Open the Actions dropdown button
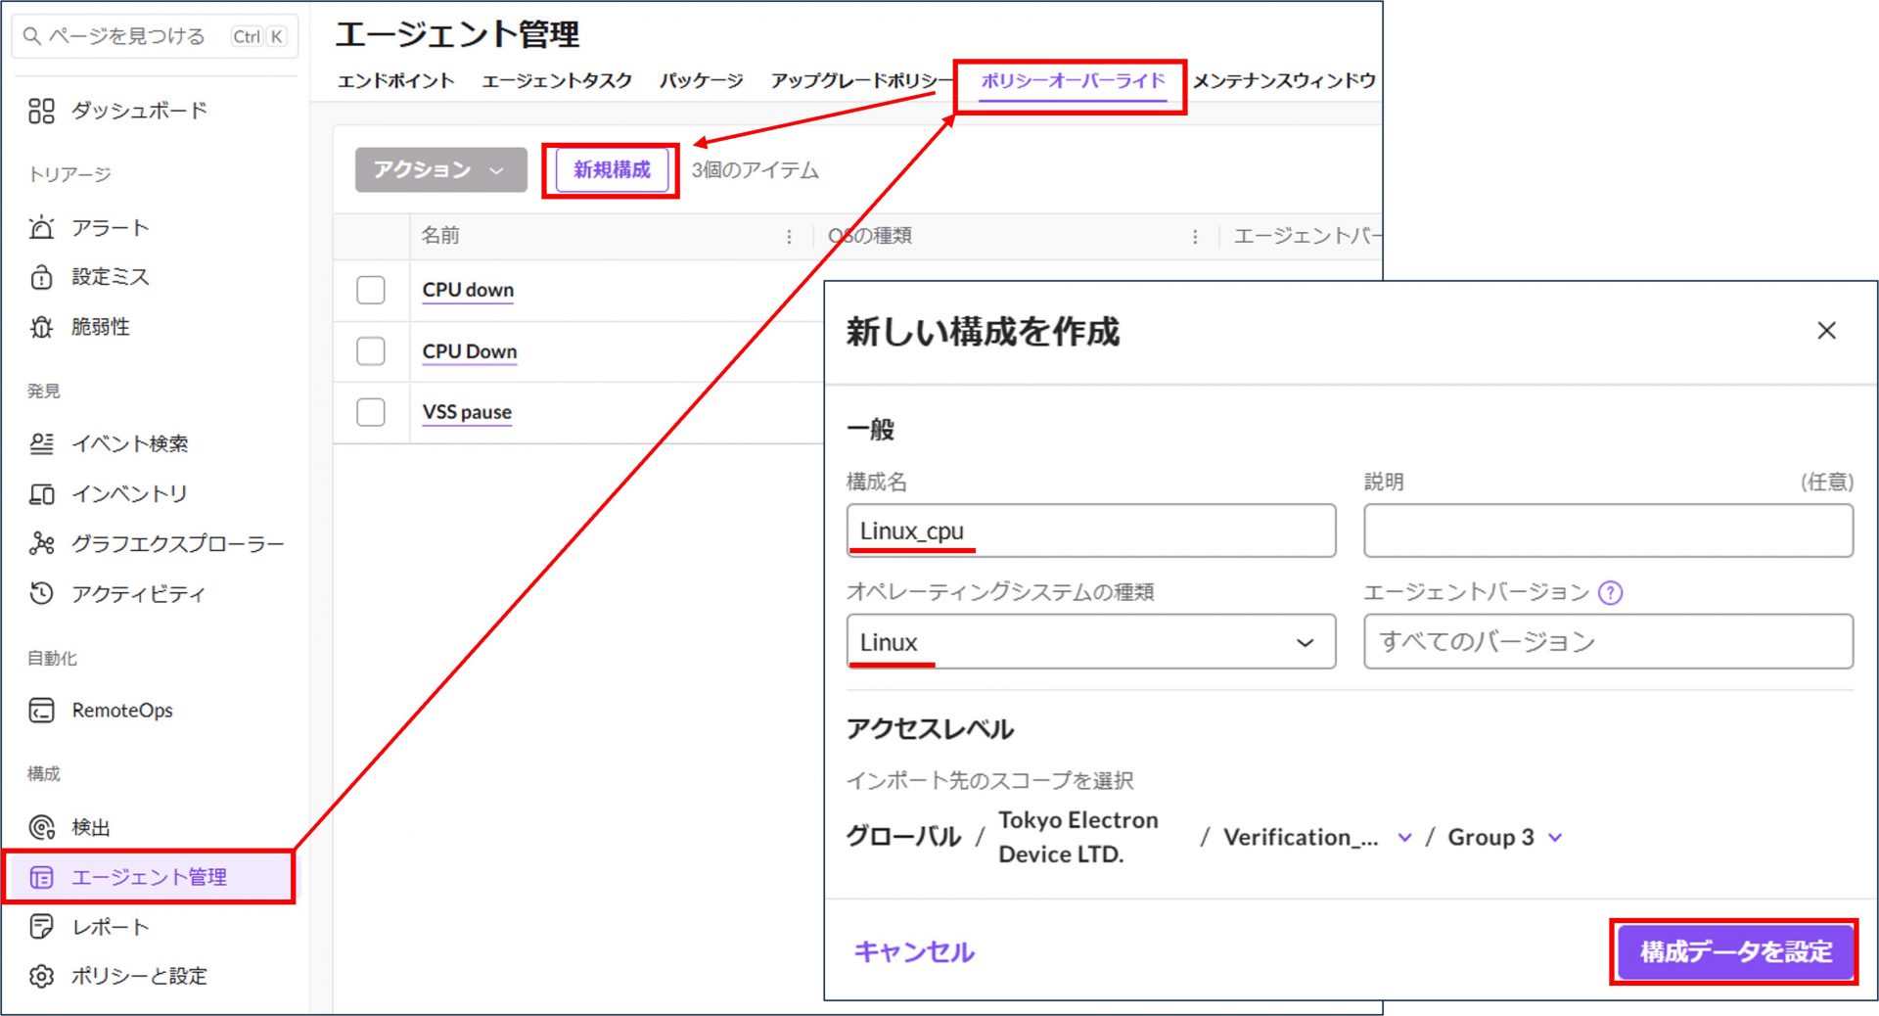 (439, 170)
